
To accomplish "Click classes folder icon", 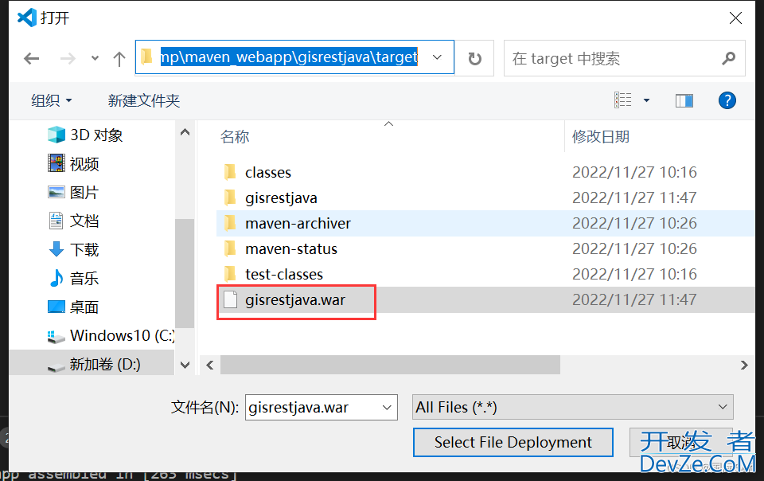I will [x=230, y=172].
